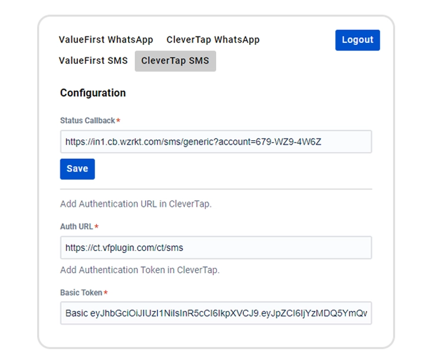Click the red asterisk beside Status Callback

coord(118,120)
